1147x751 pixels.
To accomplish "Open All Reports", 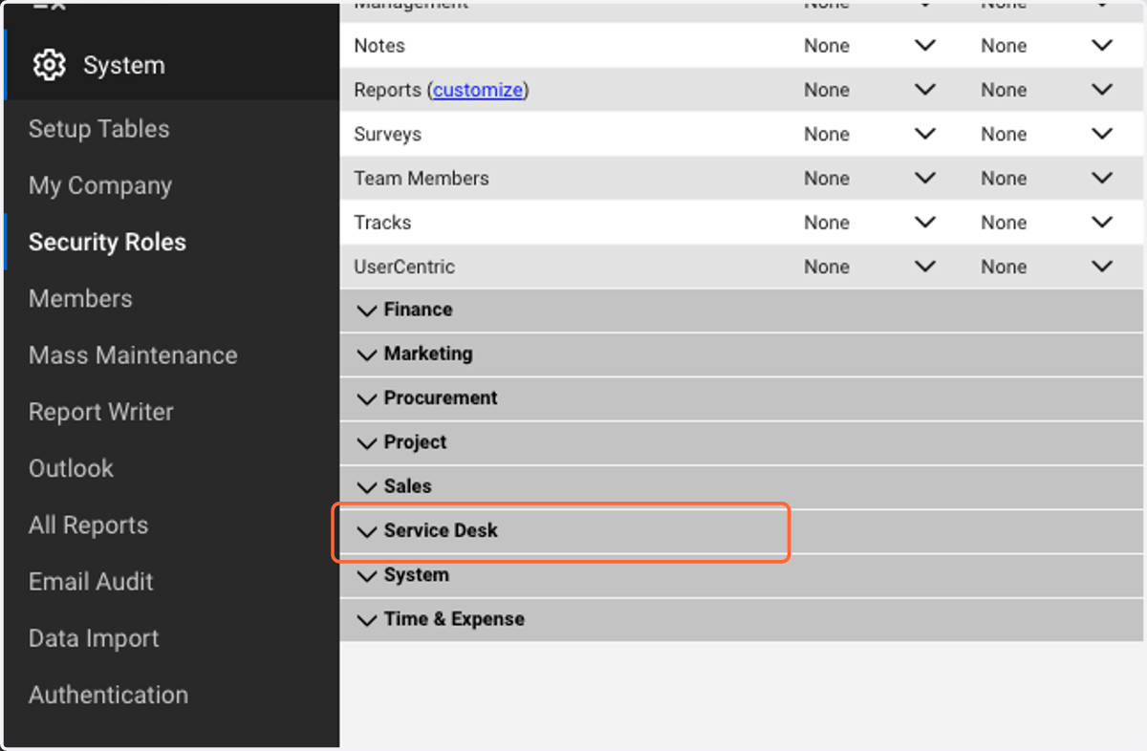I will click(88, 525).
